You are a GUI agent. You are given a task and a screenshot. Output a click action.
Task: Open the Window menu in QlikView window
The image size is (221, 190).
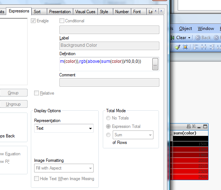click(x=206, y=28)
